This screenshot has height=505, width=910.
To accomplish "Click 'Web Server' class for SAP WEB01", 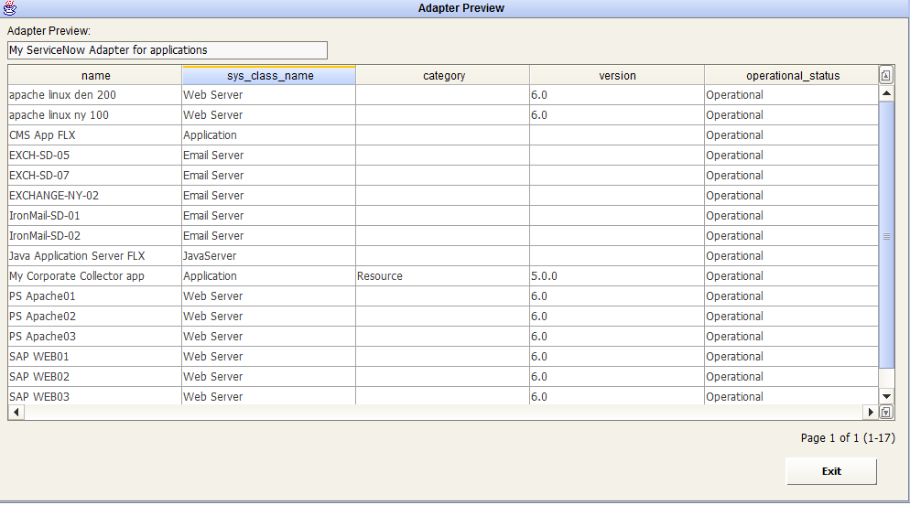I will coord(269,356).
